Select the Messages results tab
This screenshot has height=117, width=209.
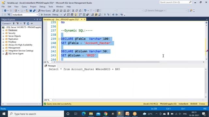pyautogui.click(x=50, y=66)
